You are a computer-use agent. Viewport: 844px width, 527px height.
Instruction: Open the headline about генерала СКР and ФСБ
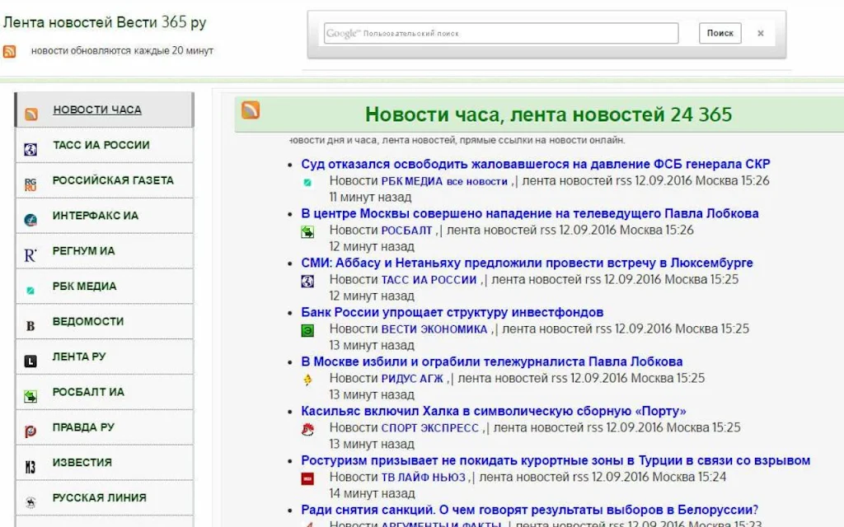point(536,164)
